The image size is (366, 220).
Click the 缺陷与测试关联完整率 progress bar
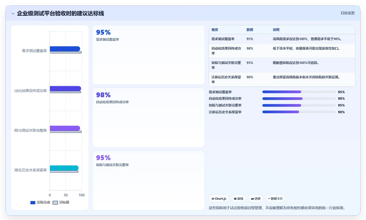click(299, 105)
